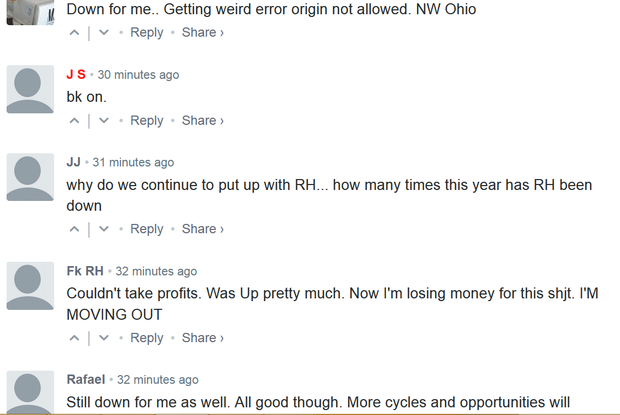Reply to JJ's comment
This screenshot has height=415, width=620.
[147, 229]
